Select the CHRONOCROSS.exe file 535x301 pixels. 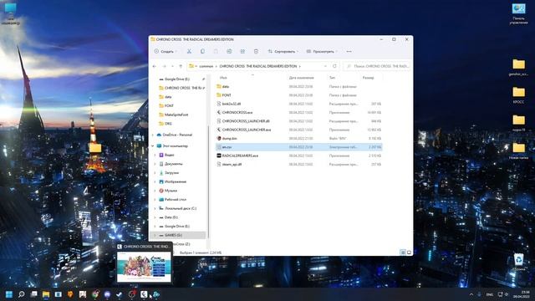tap(299, 113)
